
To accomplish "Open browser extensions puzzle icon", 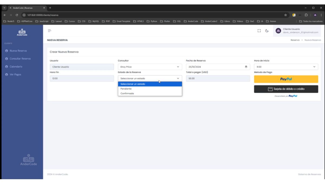I will (x=305, y=15).
